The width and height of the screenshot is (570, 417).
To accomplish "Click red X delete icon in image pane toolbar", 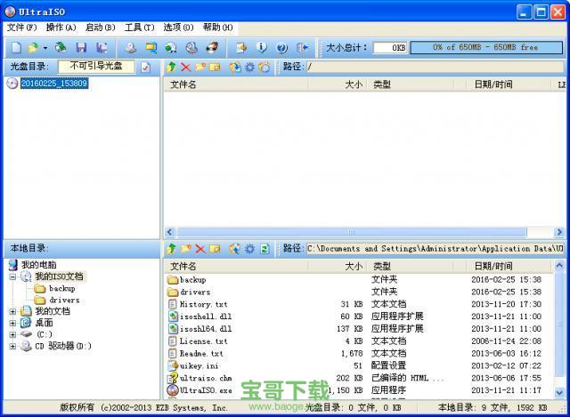I will [185, 67].
